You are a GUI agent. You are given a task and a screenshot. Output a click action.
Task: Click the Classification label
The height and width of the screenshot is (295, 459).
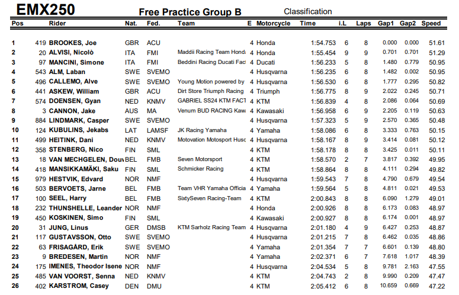click(307, 11)
